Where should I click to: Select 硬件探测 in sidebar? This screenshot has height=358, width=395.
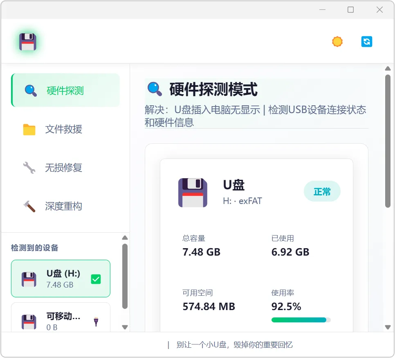coord(65,91)
